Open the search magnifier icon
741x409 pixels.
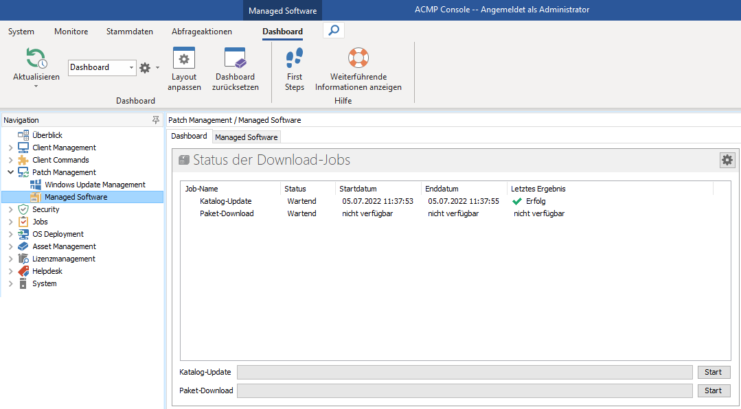pos(333,30)
